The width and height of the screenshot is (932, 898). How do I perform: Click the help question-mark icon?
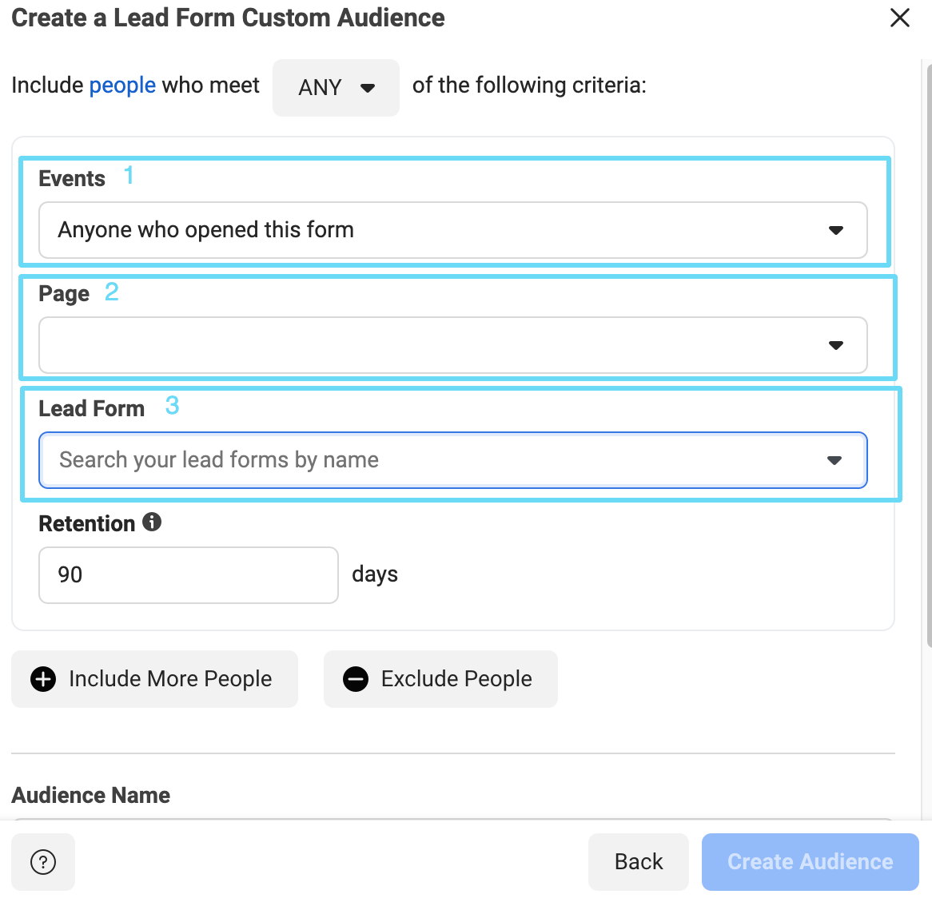coord(42,862)
